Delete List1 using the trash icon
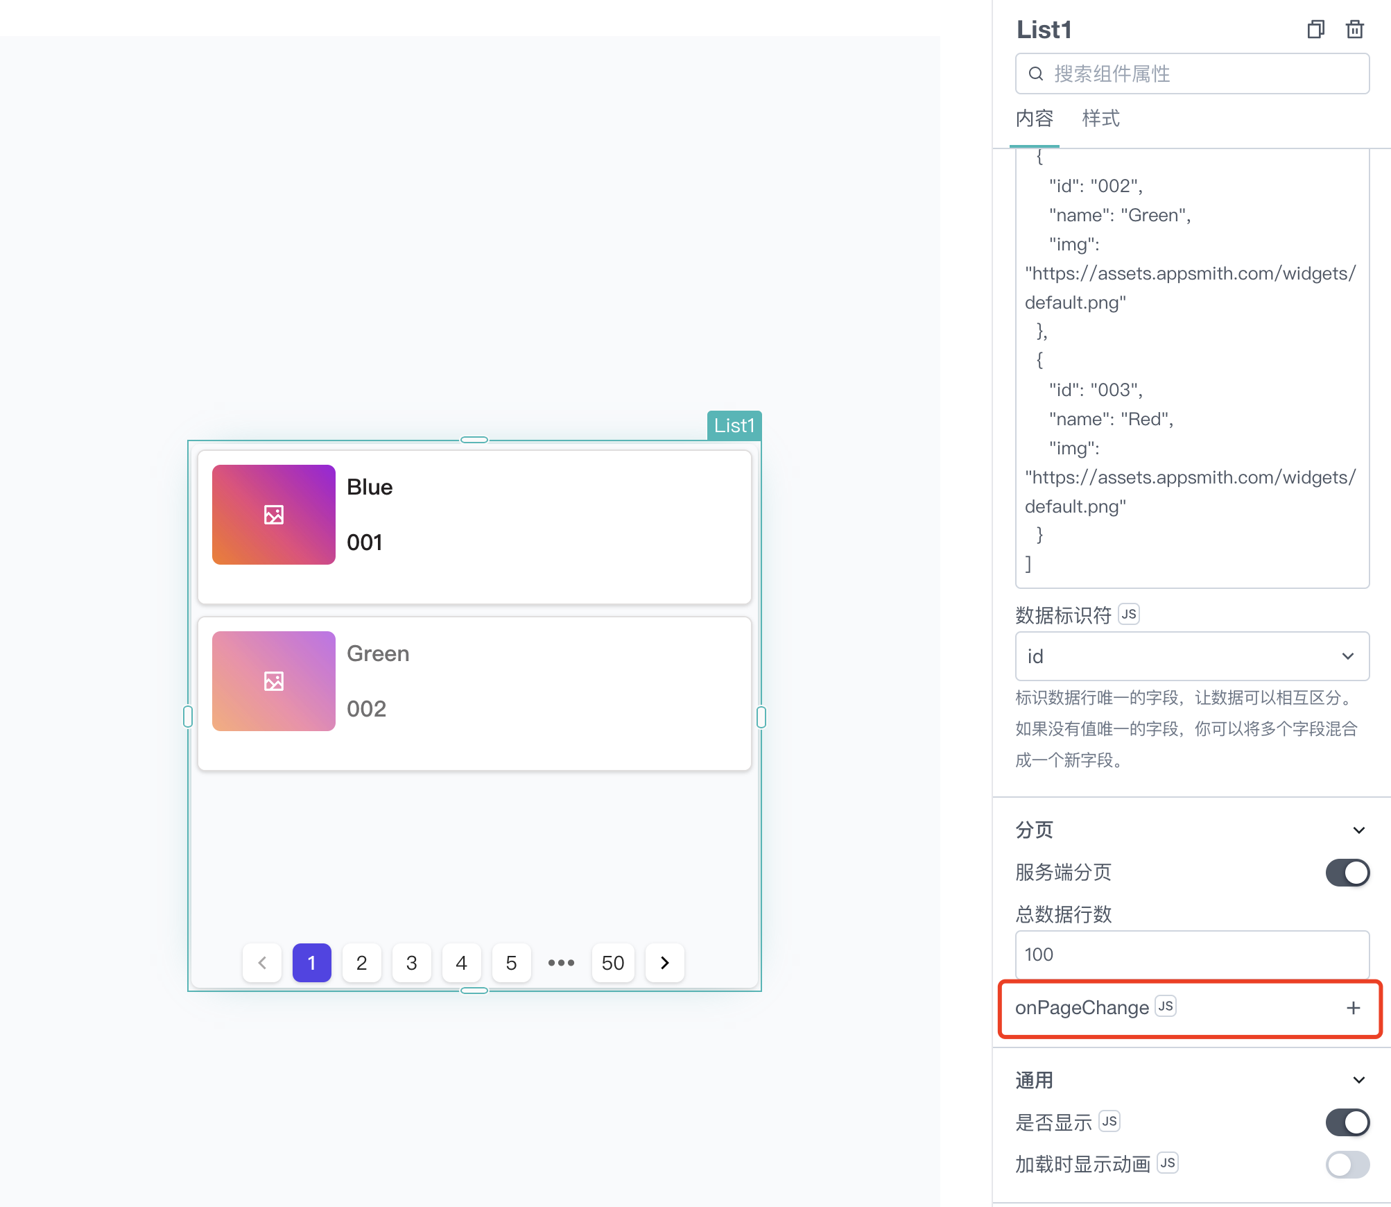 pos(1354,29)
